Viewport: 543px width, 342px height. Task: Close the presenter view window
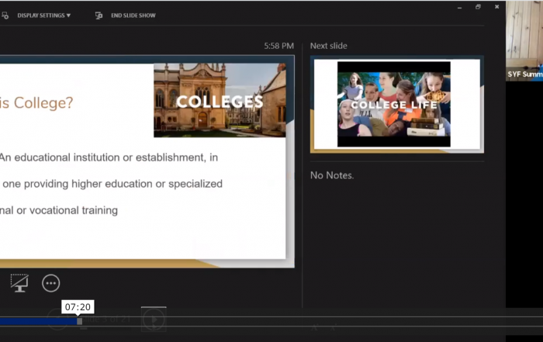pos(496,6)
